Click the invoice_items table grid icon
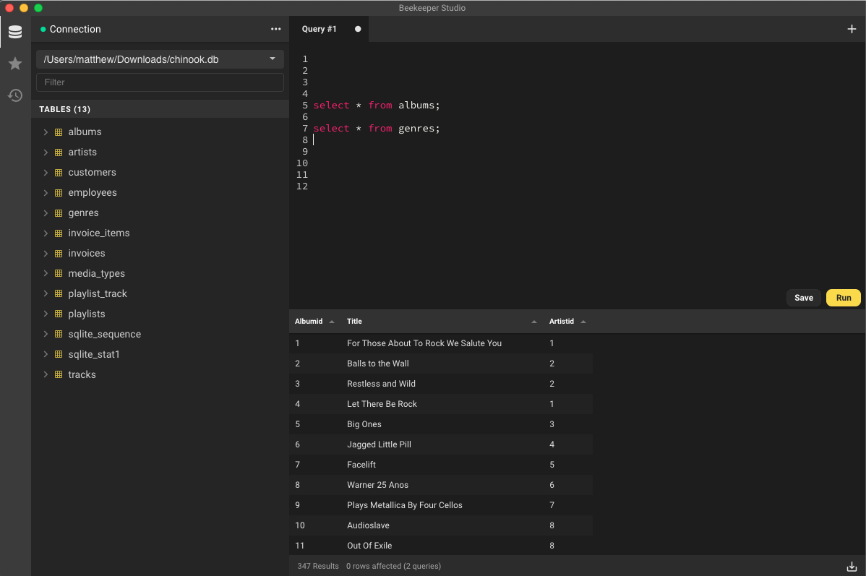The image size is (866, 576). pos(59,233)
